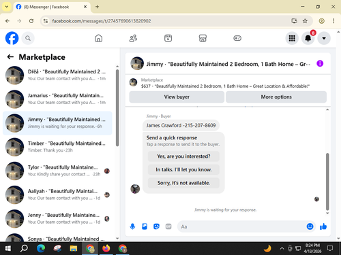Click the install app icon in address bar

click(294, 21)
